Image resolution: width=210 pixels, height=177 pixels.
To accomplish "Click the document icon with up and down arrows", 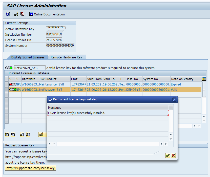I will click(7, 135).
